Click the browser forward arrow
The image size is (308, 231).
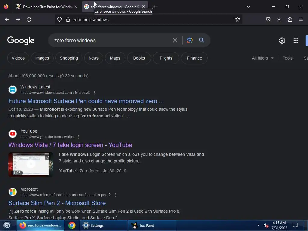pos(18,20)
